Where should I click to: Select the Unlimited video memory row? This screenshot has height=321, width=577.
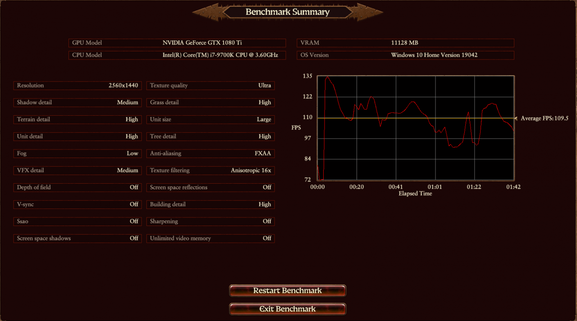(x=211, y=239)
